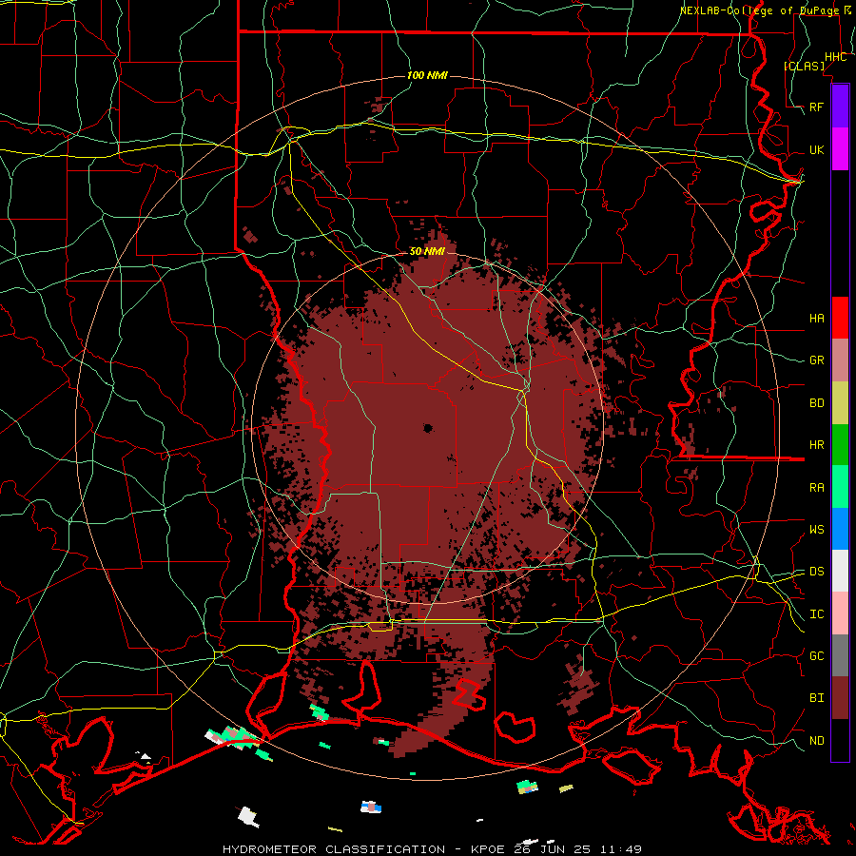Click the ND black legend swatch
856x856 pixels.
[x=840, y=740]
